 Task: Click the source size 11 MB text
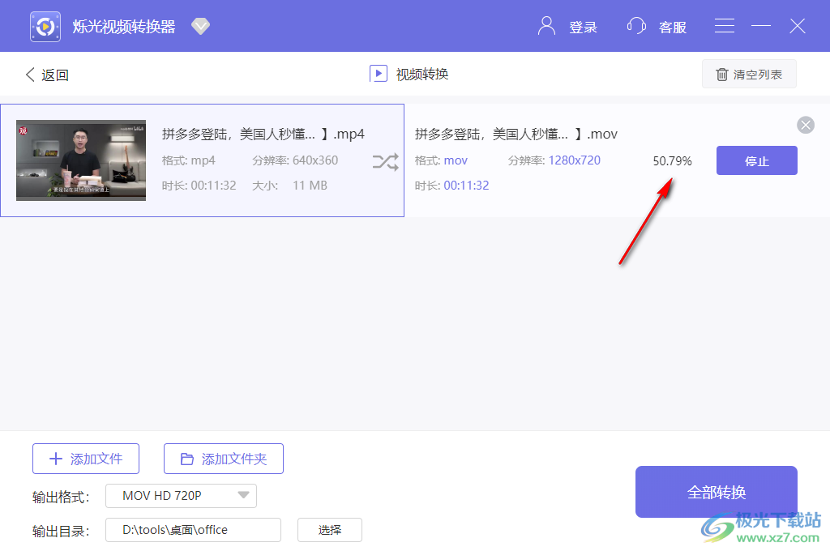[310, 186]
